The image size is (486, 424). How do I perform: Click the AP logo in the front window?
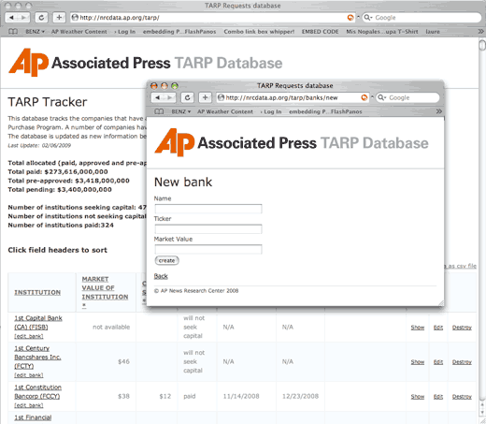[x=175, y=142]
